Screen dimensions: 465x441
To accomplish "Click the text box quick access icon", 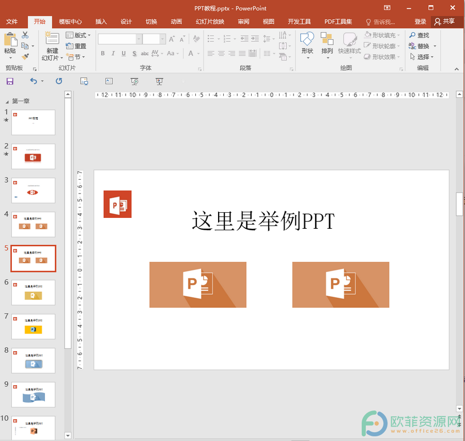I will [x=109, y=81].
